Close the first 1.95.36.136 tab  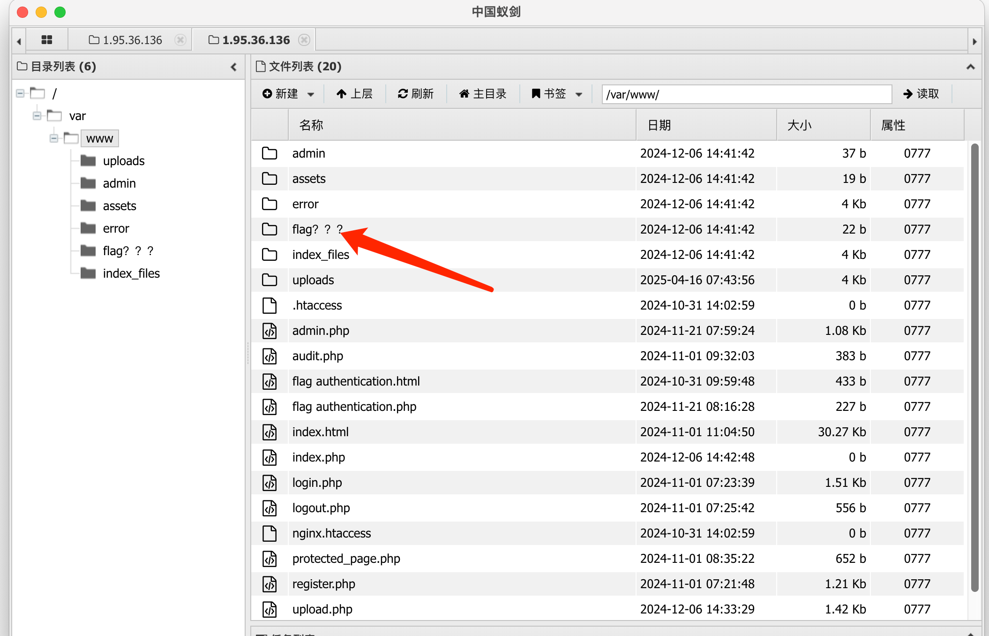pyautogui.click(x=180, y=40)
